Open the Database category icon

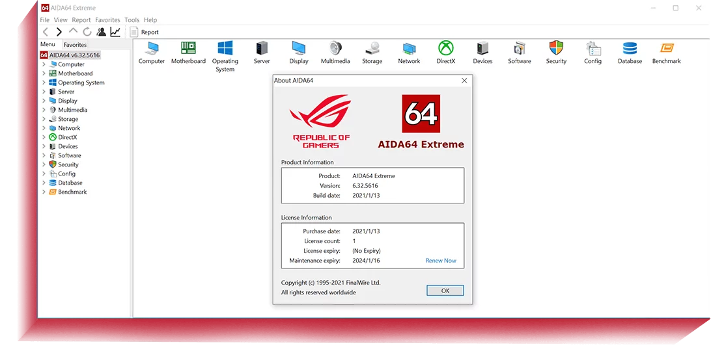pos(630,48)
